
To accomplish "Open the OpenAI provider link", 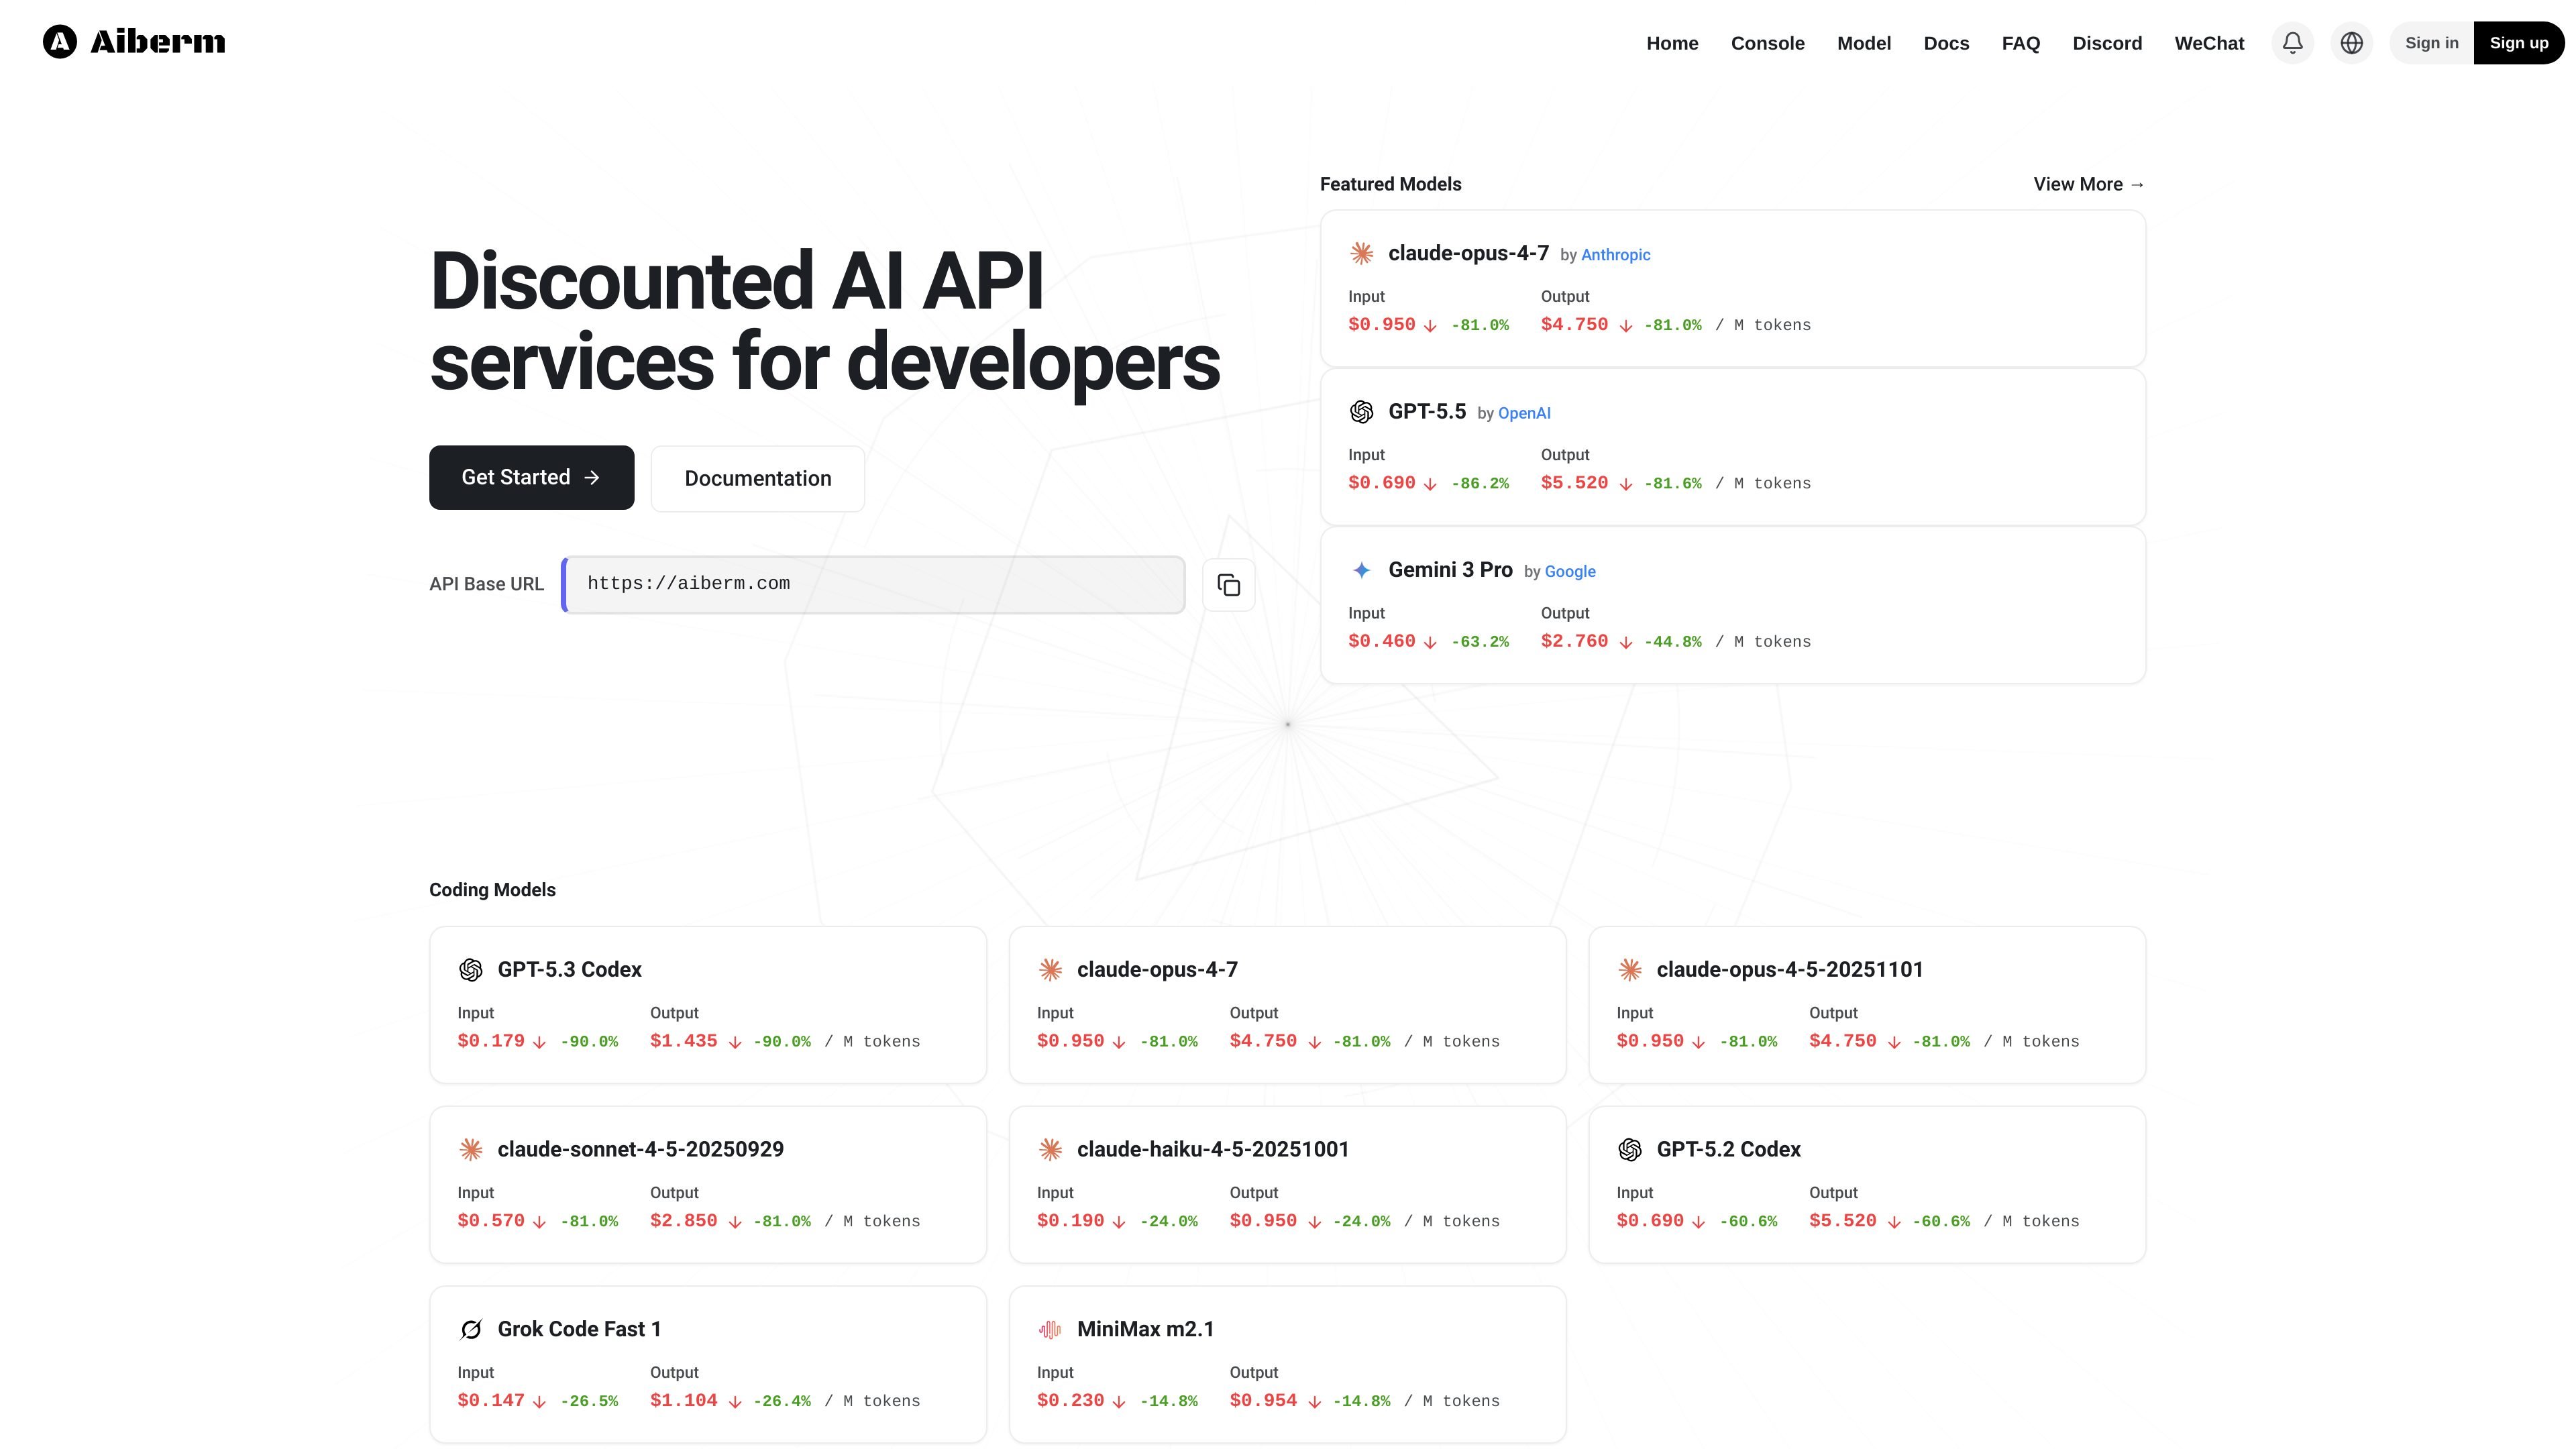I will [1524, 413].
